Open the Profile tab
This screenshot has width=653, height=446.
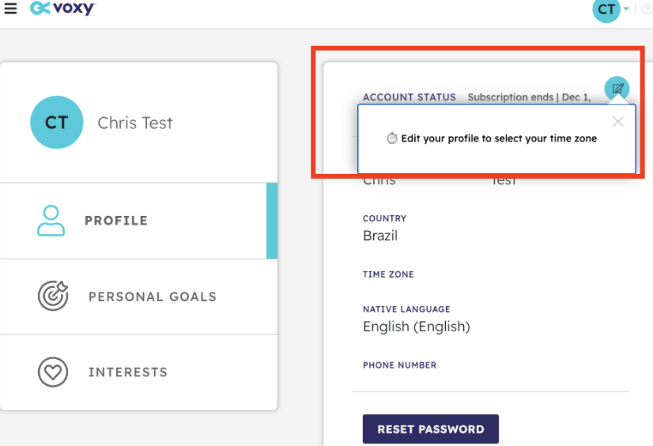138,221
